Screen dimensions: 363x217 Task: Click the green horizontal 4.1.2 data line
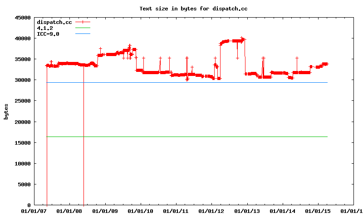(204, 137)
